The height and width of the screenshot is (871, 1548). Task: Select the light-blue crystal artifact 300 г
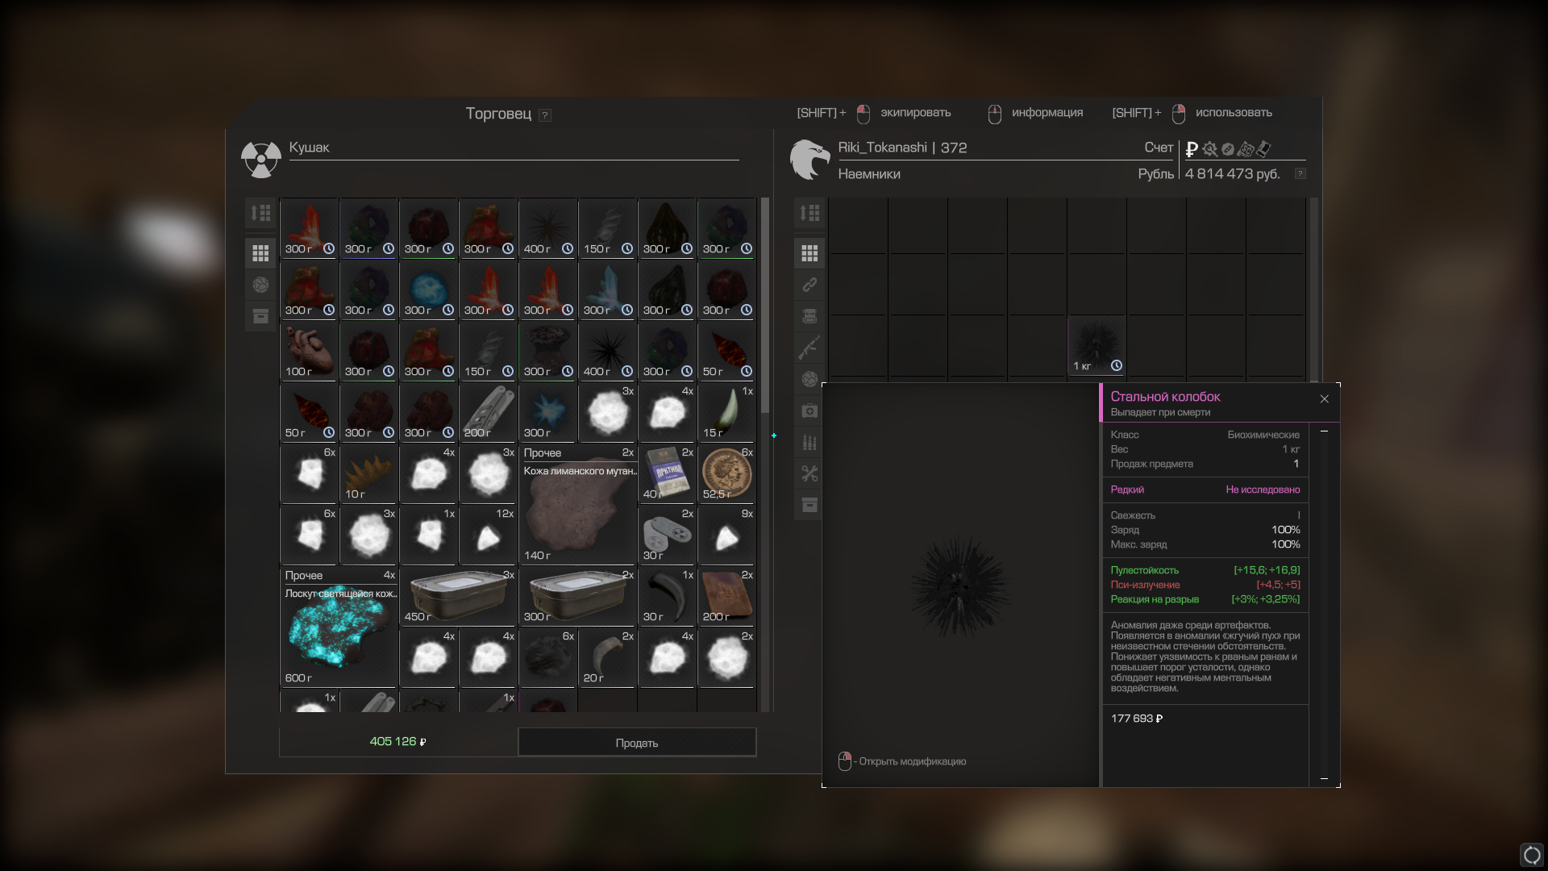click(608, 290)
